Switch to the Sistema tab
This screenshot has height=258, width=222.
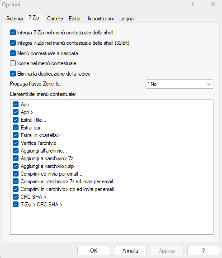click(14, 19)
